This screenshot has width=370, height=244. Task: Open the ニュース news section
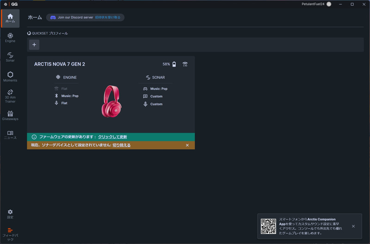coord(10,135)
